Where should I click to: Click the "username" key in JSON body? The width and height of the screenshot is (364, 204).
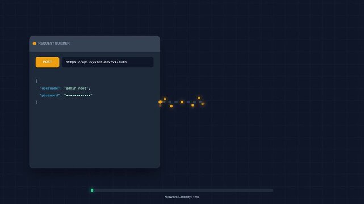49,88
